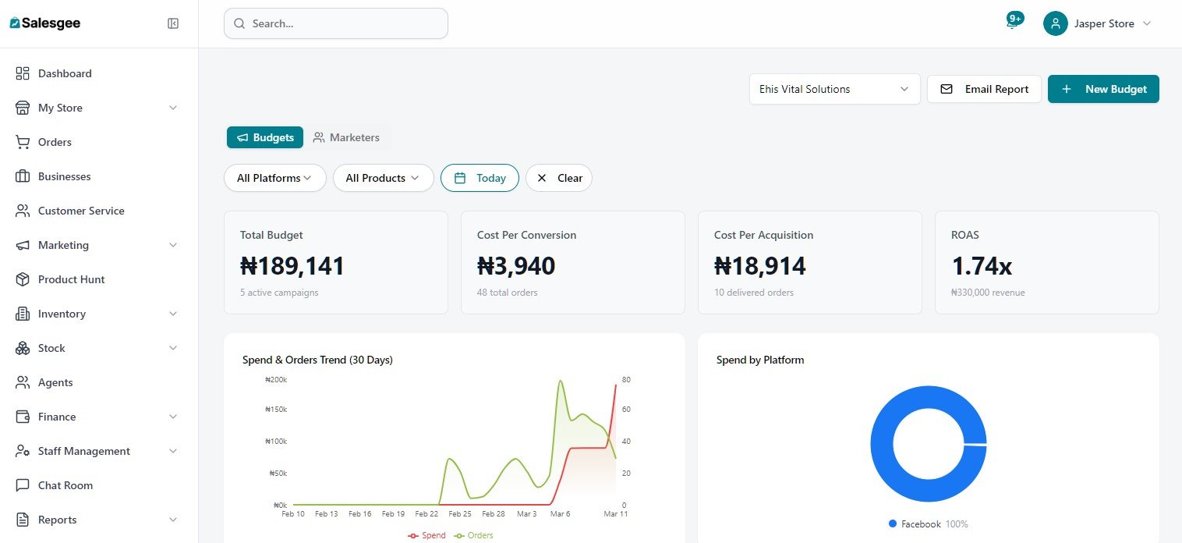This screenshot has height=543, width=1182.
Task: Click the New Budget button
Action: pos(1103,89)
